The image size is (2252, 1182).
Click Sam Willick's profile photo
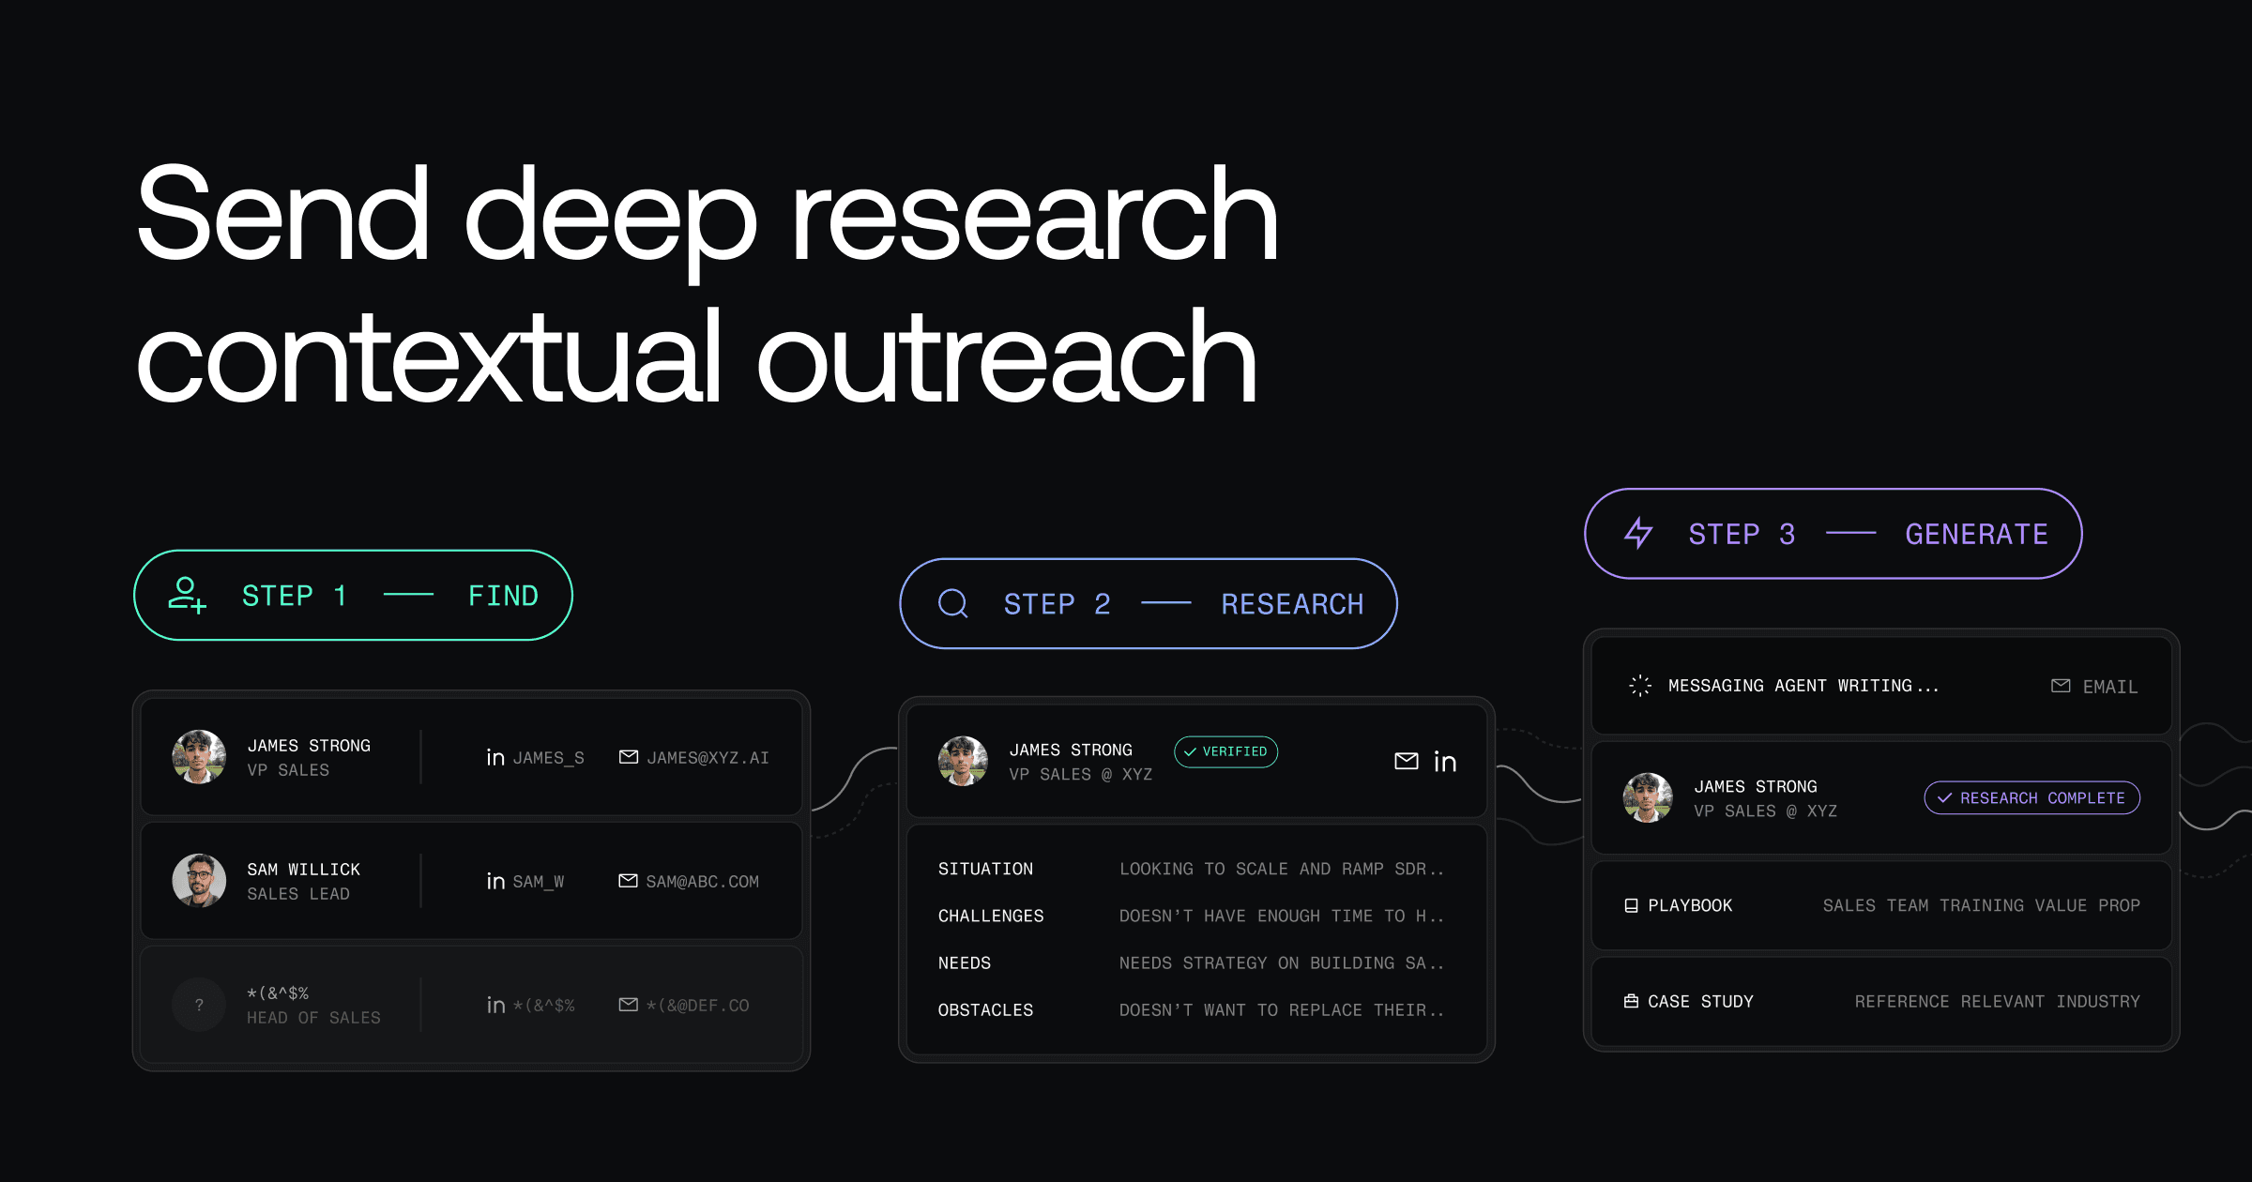199,880
